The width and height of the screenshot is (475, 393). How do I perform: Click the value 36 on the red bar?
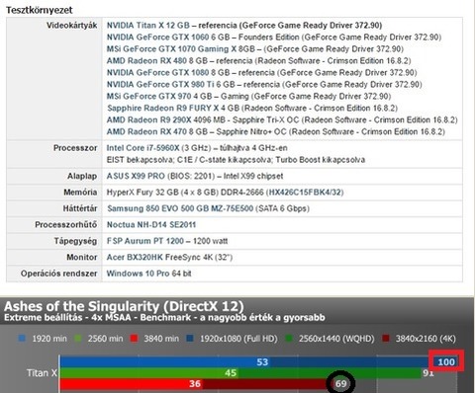(195, 384)
